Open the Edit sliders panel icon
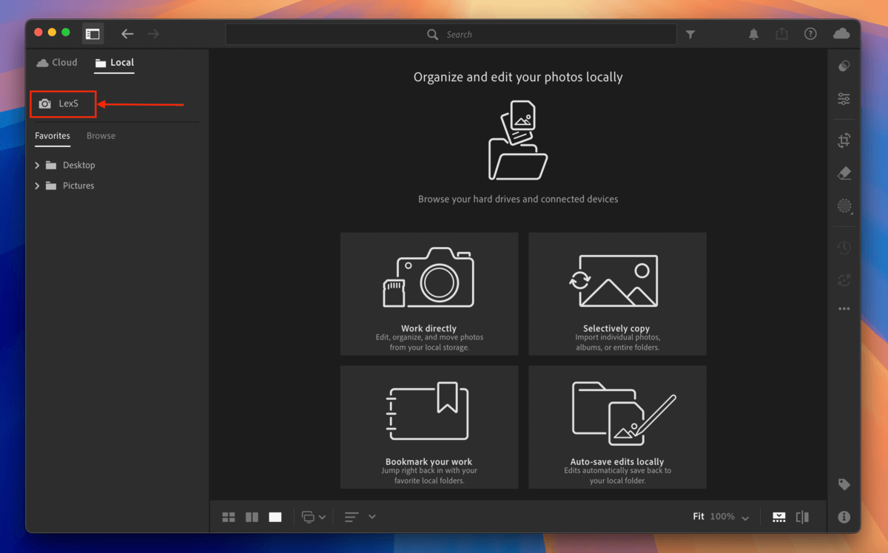The image size is (888, 553). coord(844,98)
